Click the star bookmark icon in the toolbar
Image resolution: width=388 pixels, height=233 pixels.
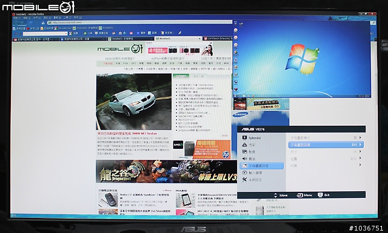(x=138, y=33)
